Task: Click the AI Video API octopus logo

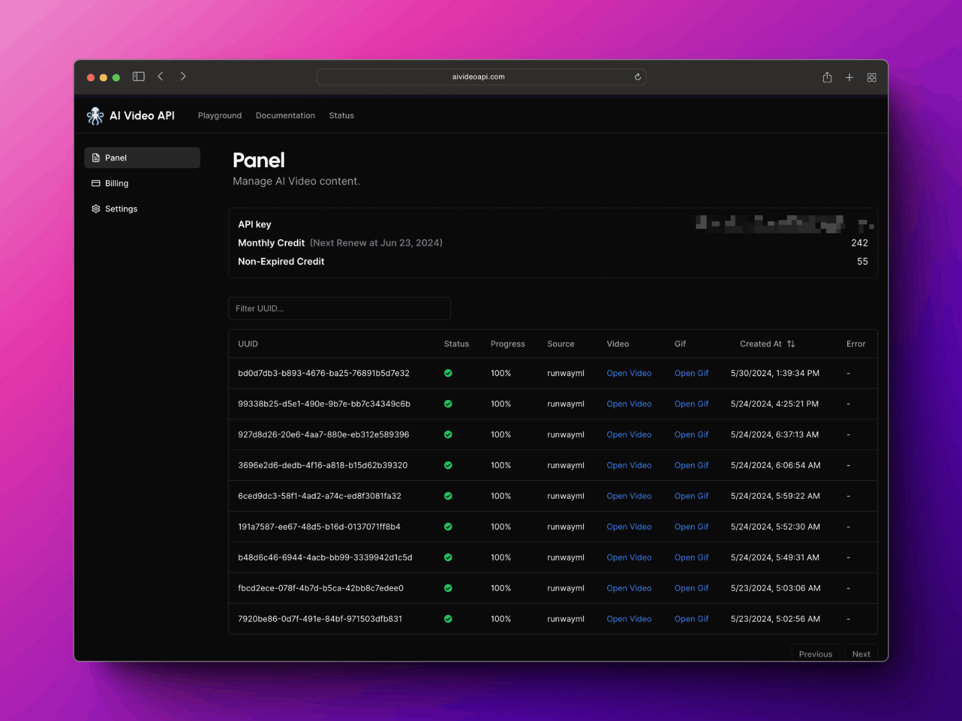Action: pos(95,116)
